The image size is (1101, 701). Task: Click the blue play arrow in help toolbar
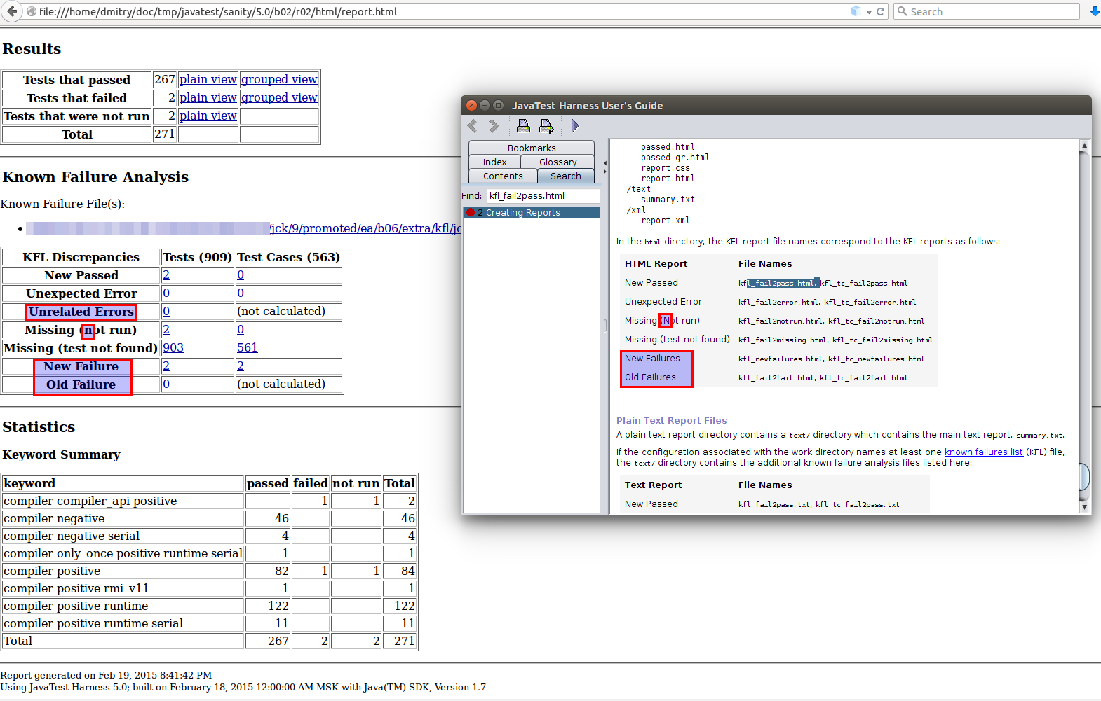tap(575, 126)
